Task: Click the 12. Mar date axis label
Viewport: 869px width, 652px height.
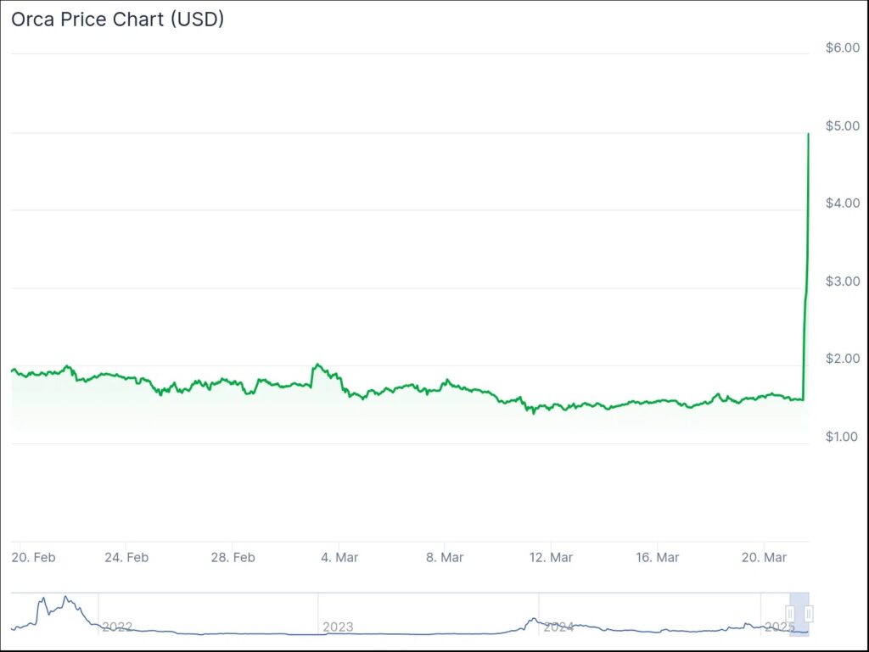Action: (550, 557)
